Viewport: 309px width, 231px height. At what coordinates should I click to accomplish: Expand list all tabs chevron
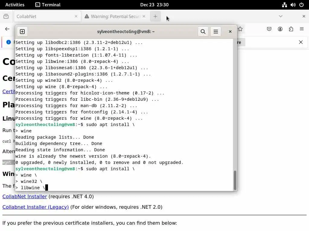[281, 16]
